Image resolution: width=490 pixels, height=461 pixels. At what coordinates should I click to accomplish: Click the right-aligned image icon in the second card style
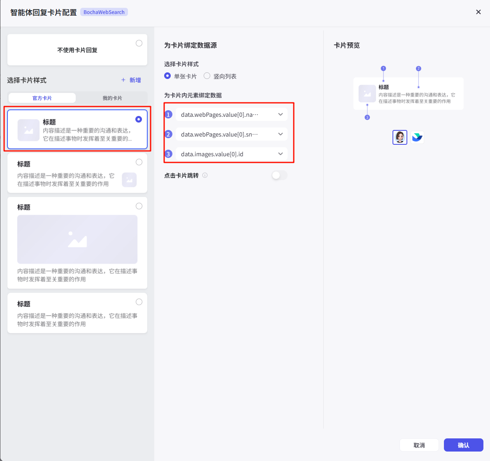[129, 180]
